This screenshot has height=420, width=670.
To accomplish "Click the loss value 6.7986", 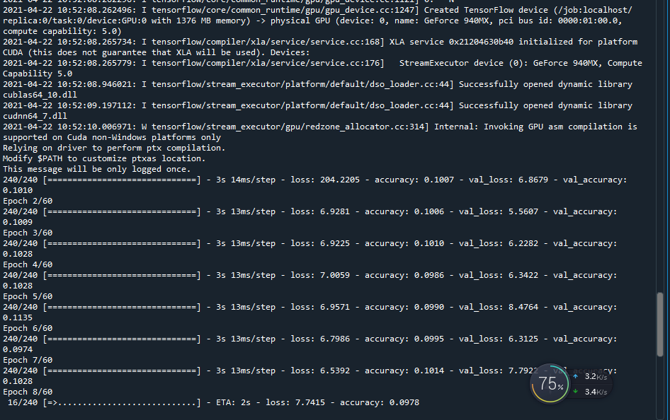I will tap(335, 339).
